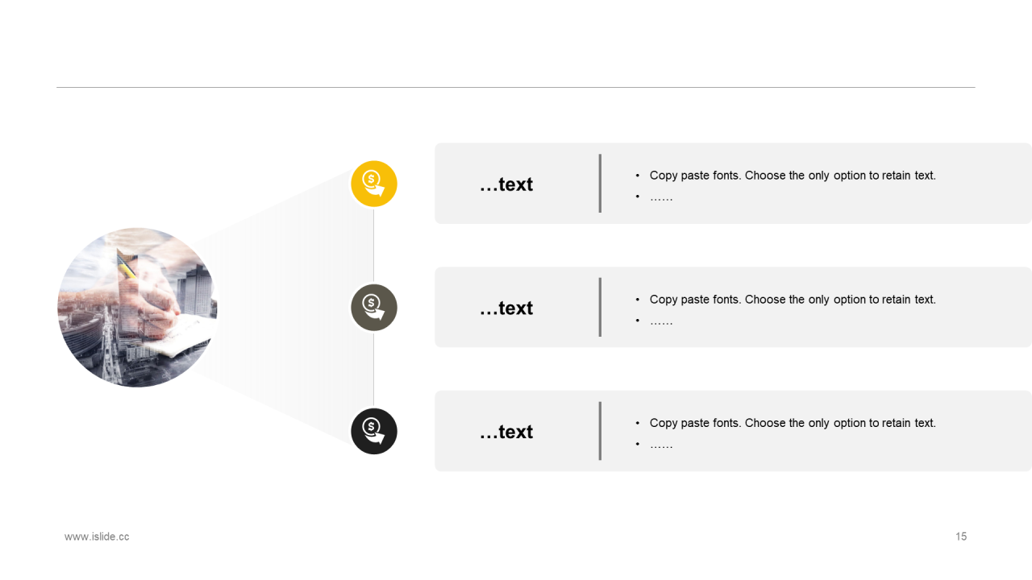The height and width of the screenshot is (580, 1032).
Task: Click the yellow money-hand circle icon
Action: coord(374,184)
